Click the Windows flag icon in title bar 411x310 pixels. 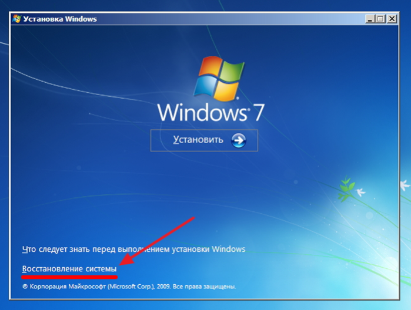17,19
